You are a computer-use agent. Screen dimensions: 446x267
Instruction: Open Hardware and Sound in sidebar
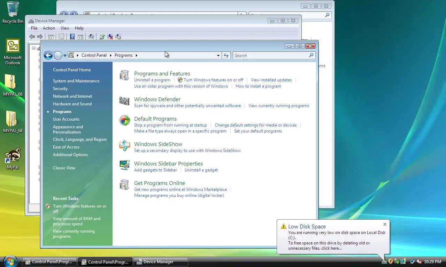point(72,104)
